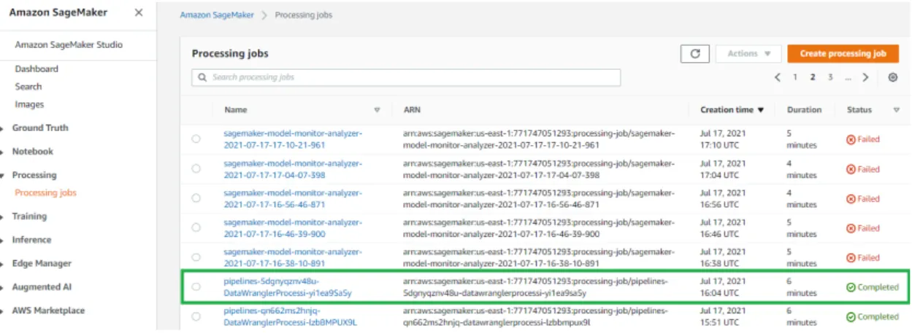Image resolution: width=912 pixels, height=333 pixels.
Task: Sort by Name column arrow
Action: 378,110
